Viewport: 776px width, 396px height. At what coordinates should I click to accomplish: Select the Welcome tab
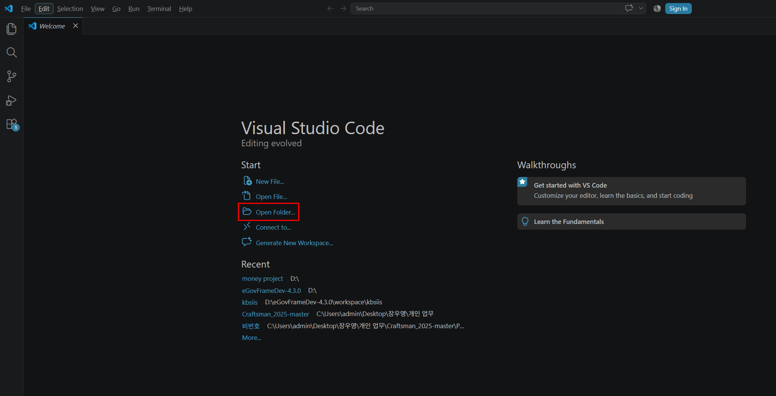point(53,26)
